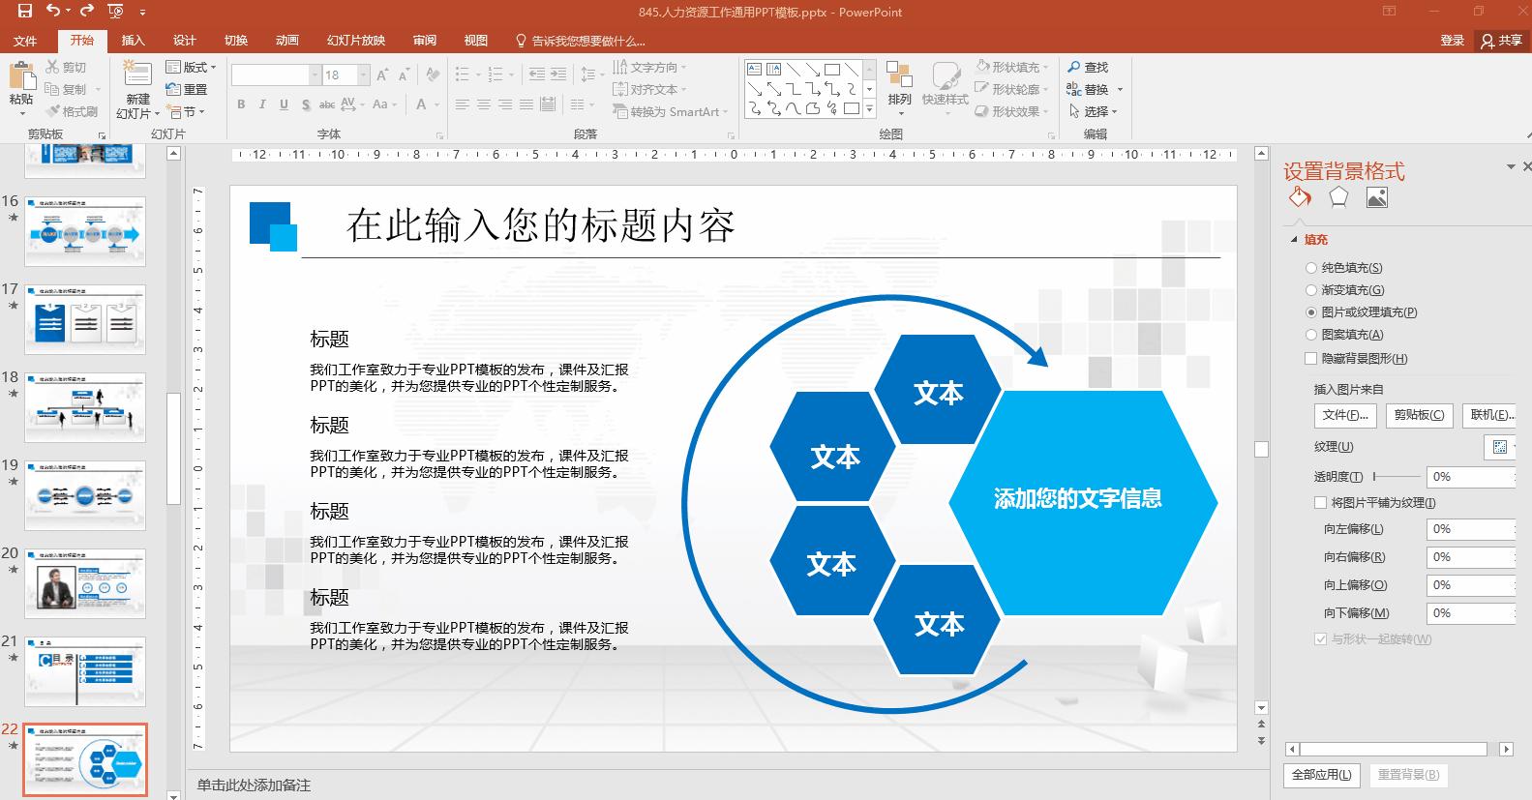Viewport: 1532px width, 800px height.
Task: Select Solid fill (纯色填充) radio button
Action: [x=1311, y=268]
